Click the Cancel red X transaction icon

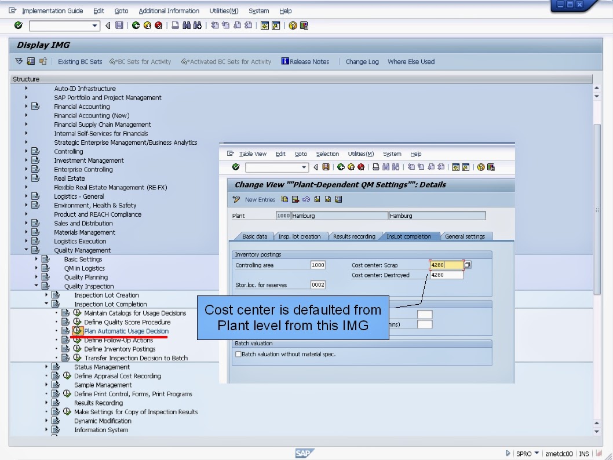(x=159, y=25)
